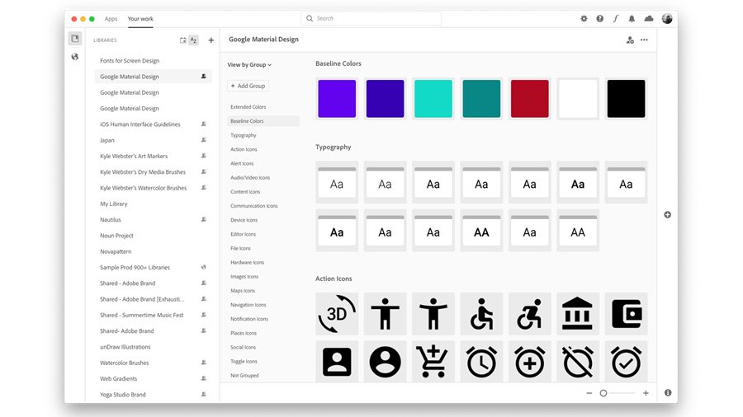Select the alarm clock icon
743x417 pixels.
tap(481, 362)
